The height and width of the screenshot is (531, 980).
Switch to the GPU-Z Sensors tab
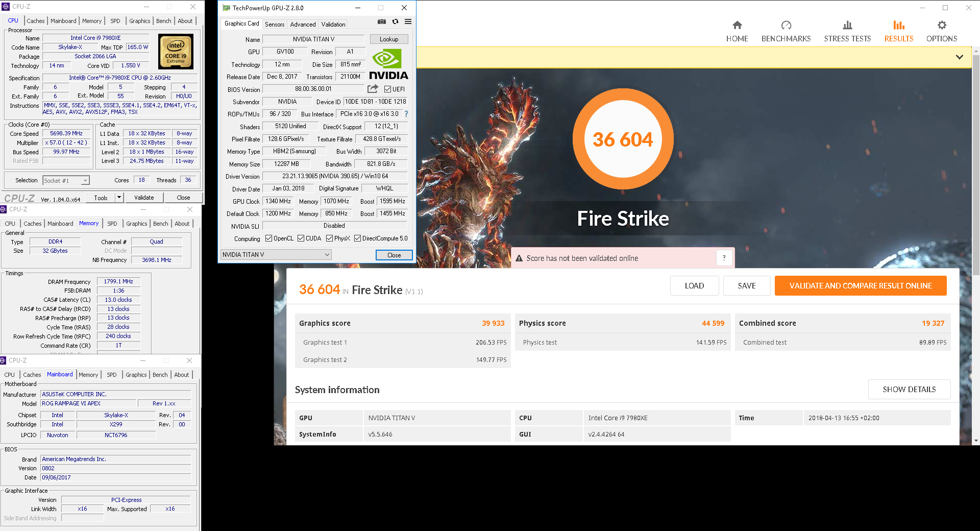(x=275, y=24)
